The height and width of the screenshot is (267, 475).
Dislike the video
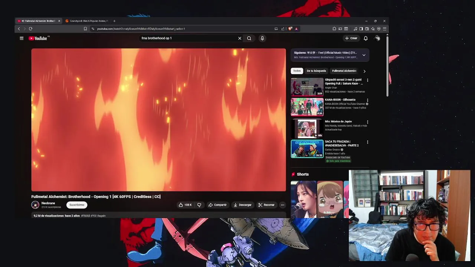point(199,205)
